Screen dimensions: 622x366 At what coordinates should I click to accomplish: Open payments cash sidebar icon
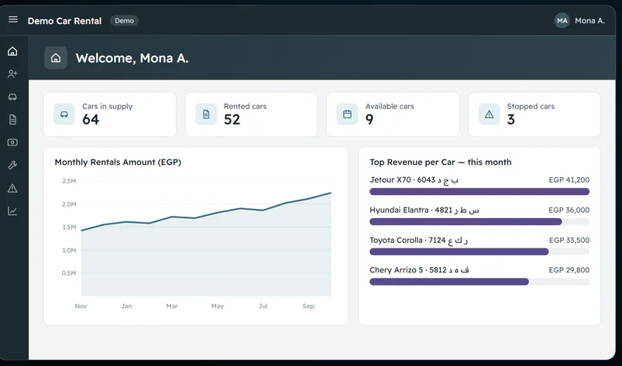tap(12, 142)
